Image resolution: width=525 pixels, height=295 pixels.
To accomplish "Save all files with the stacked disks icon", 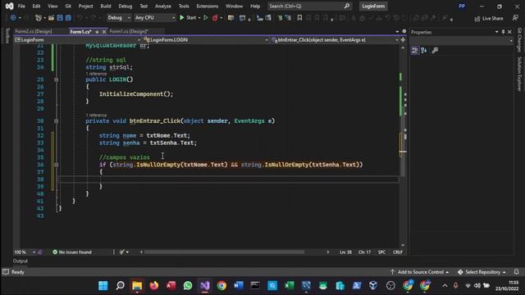I will pyautogui.click(x=68, y=18).
